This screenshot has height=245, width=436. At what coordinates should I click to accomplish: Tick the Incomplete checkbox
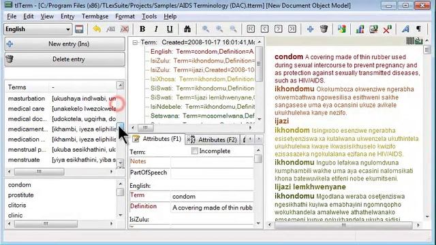coord(195,151)
